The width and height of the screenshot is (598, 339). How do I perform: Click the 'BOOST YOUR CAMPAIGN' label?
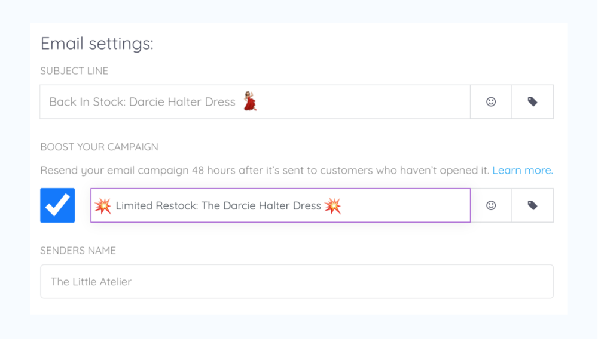[99, 147]
